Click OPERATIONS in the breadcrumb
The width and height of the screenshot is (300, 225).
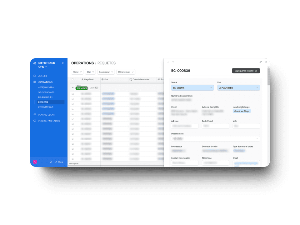coord(82,63)
